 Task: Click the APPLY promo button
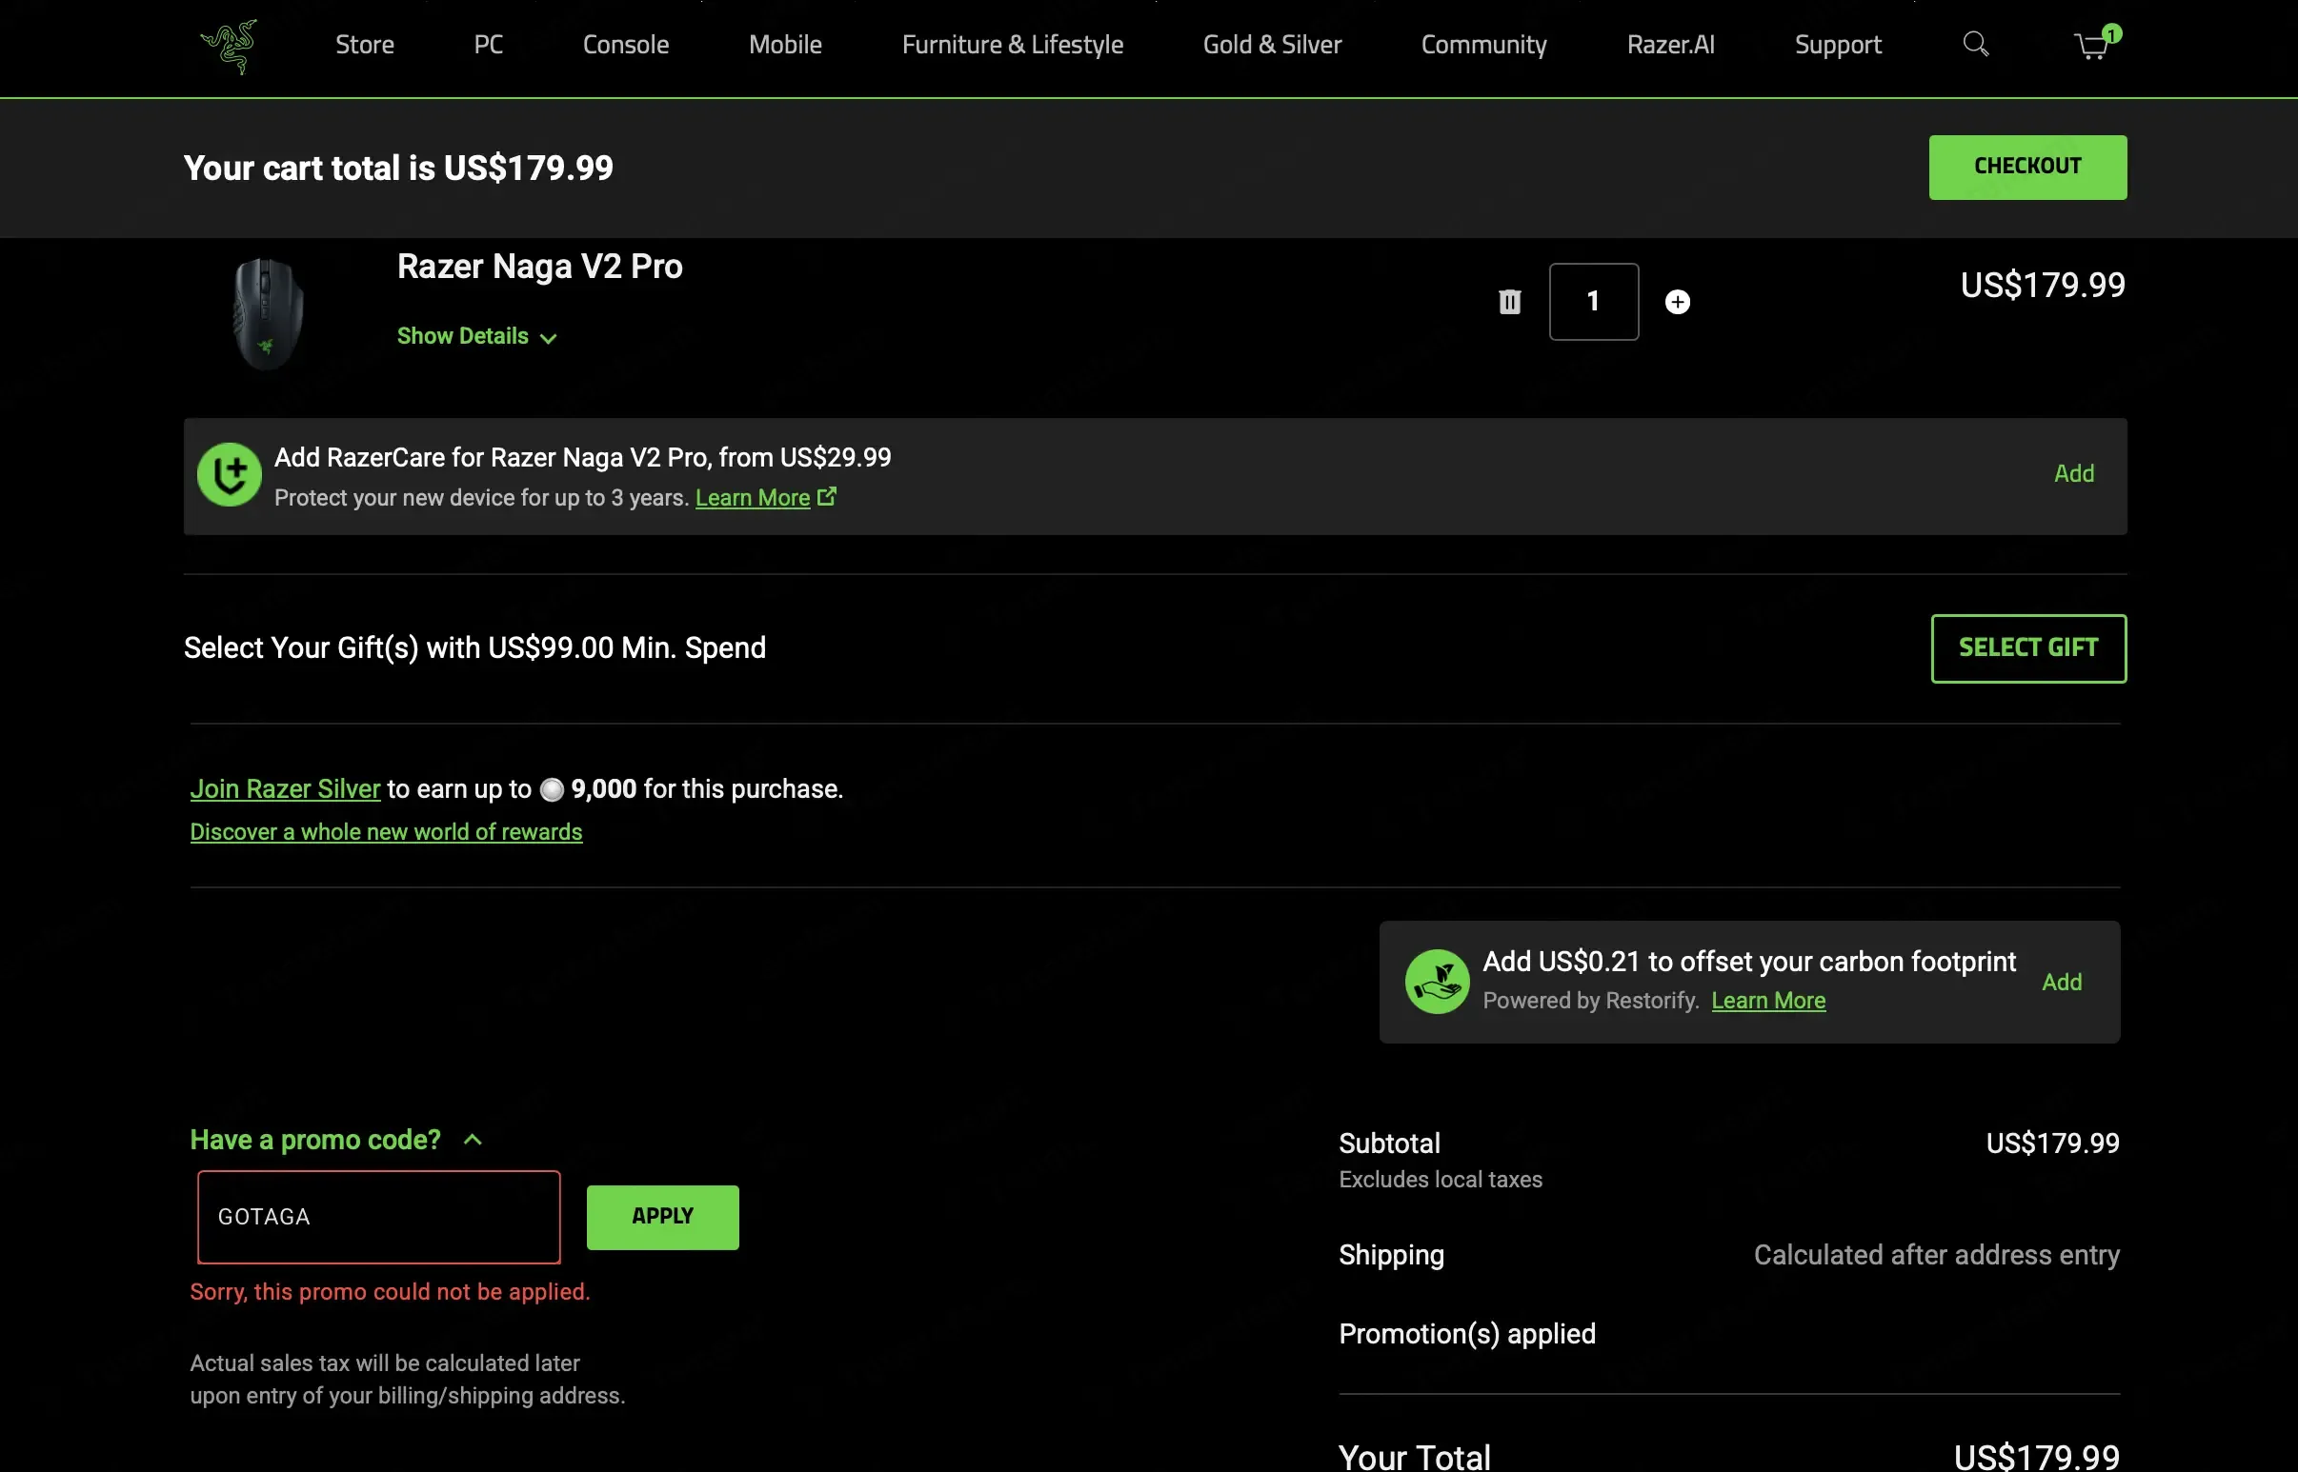[x=662, y=1217]
